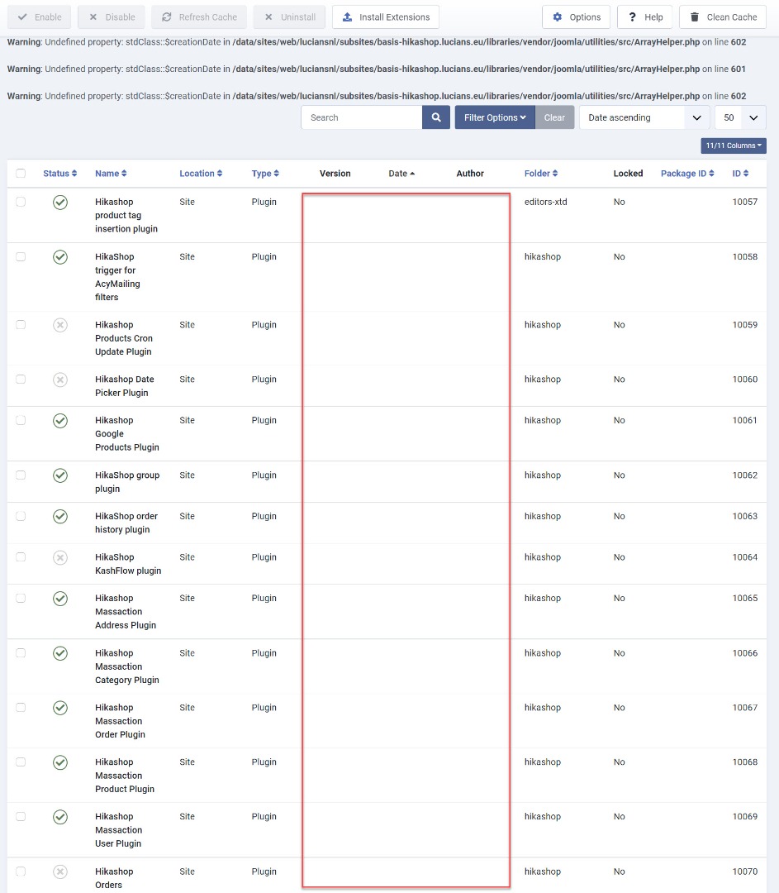779x893 pixels.
Task: Select checkbox for Hikashop Massaction User Plugin
Action: tap(21, 816)
